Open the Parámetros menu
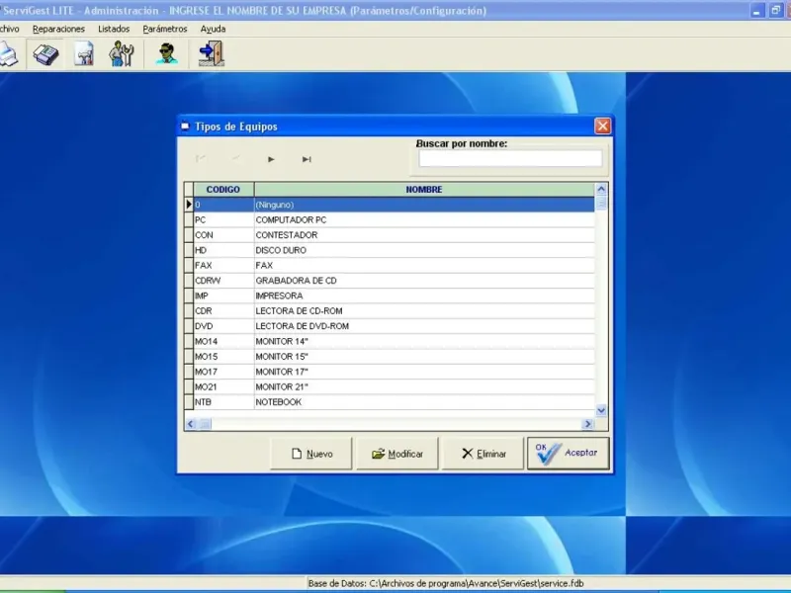 pos(165,29)
